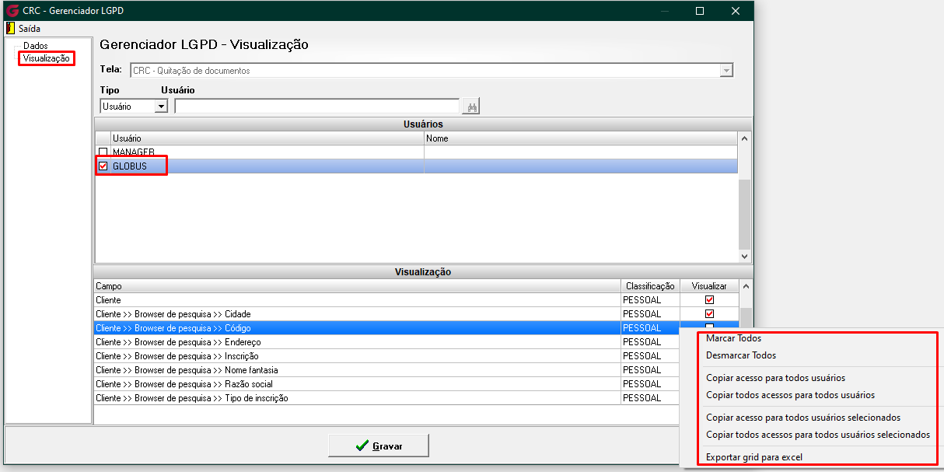Click the Saída exit door icon
Viewport: 944px width, 472px height.
[10, 28]
